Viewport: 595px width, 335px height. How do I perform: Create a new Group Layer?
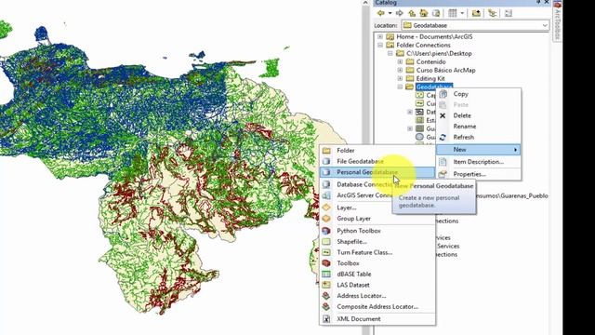377,219
